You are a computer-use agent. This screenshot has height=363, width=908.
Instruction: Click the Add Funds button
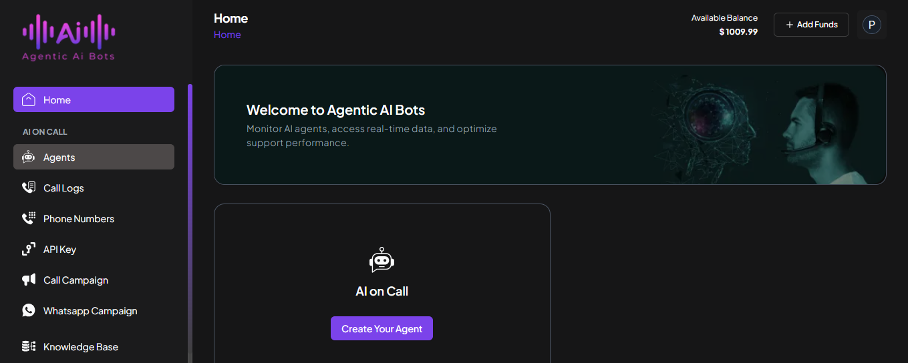click(811, 25)
